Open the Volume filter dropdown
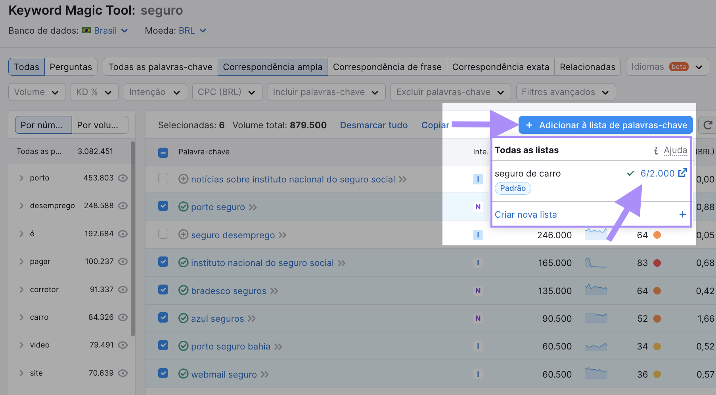716x395 pixels. [x=36, y=92]
